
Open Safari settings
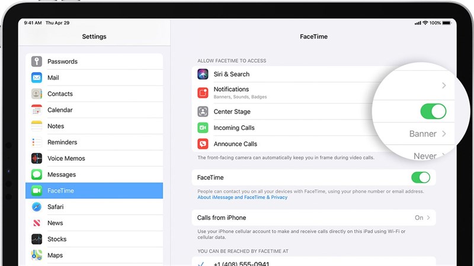click(94, 206)
